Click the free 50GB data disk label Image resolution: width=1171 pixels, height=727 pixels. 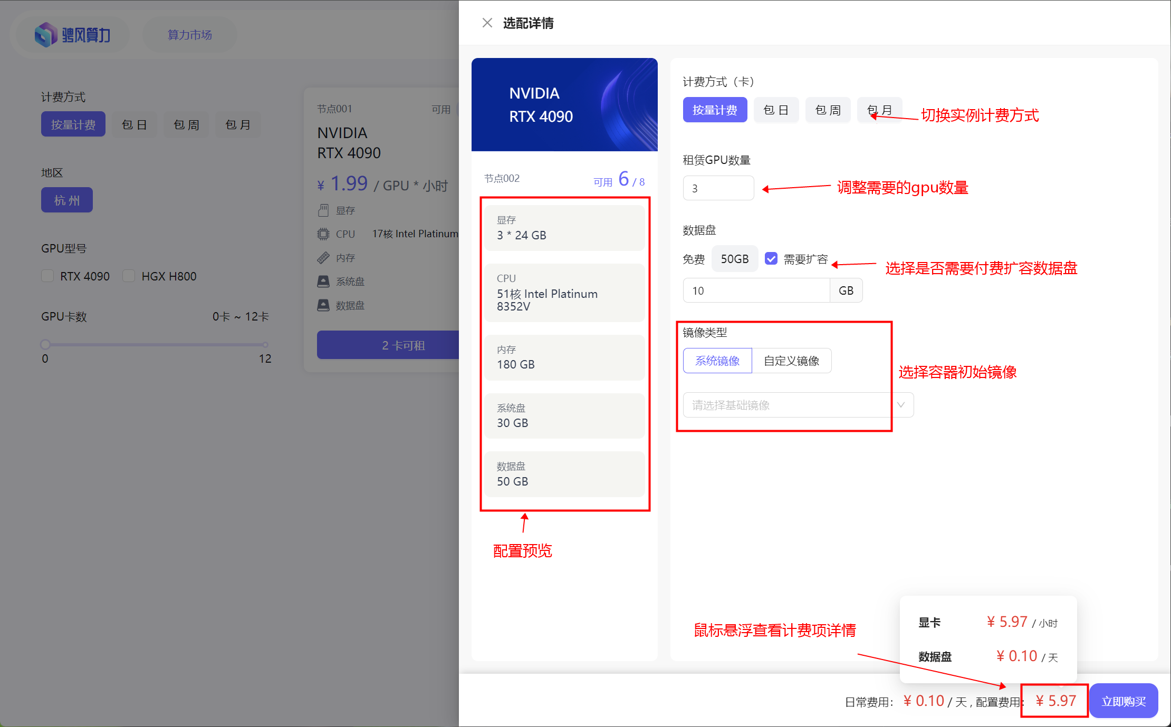(735, 259)
